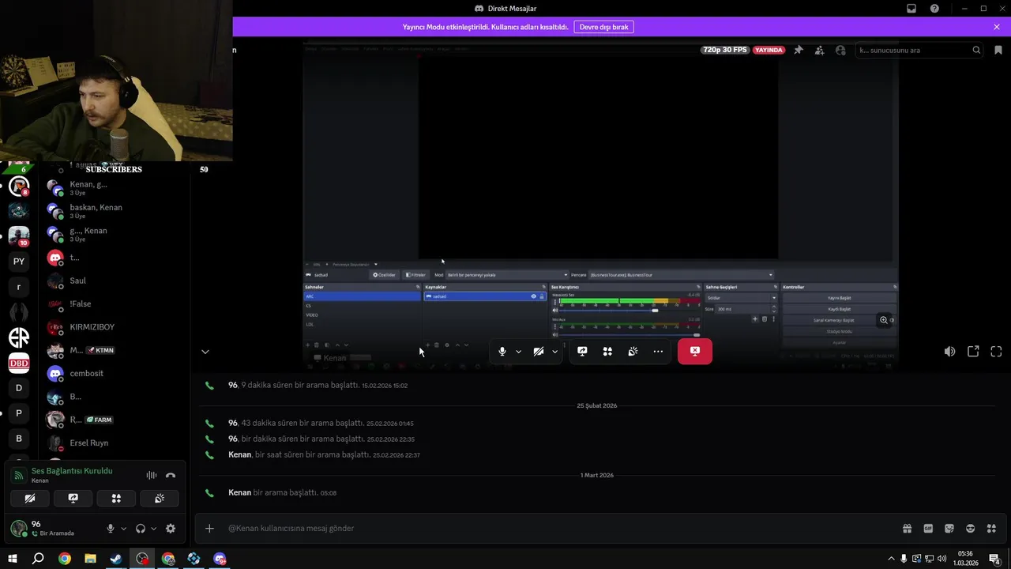Click the pinned messages icon
The image size is (1011, 569).
pos(799,50)
